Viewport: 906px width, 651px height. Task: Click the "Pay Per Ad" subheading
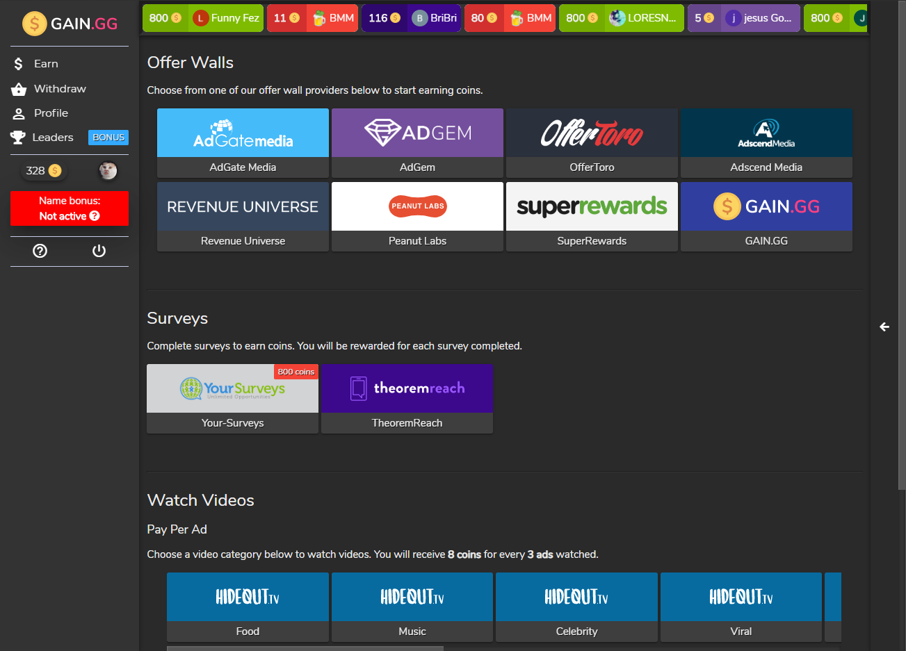point(177,529)
